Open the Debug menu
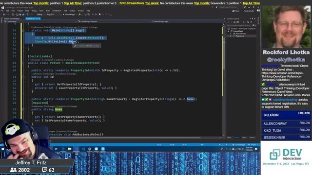The width and height of the screenshot is (312, 175). tap(34, 11)
